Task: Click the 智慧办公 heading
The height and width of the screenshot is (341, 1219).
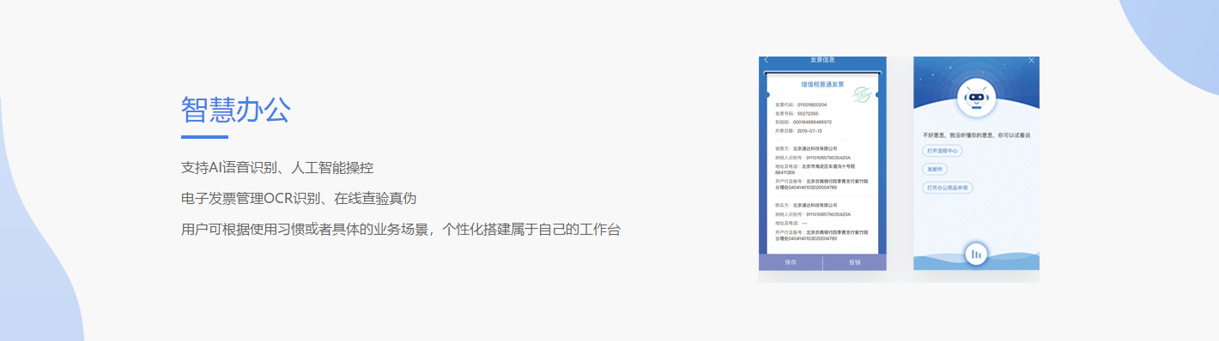Action: (x=236, y=110)
